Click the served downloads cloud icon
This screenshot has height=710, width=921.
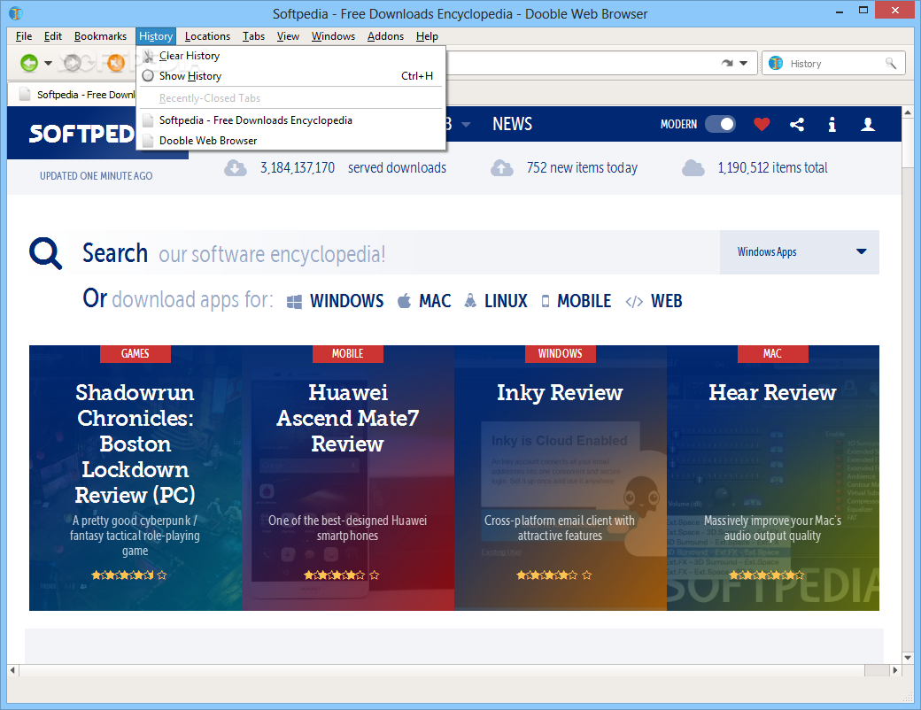(235, 168)
